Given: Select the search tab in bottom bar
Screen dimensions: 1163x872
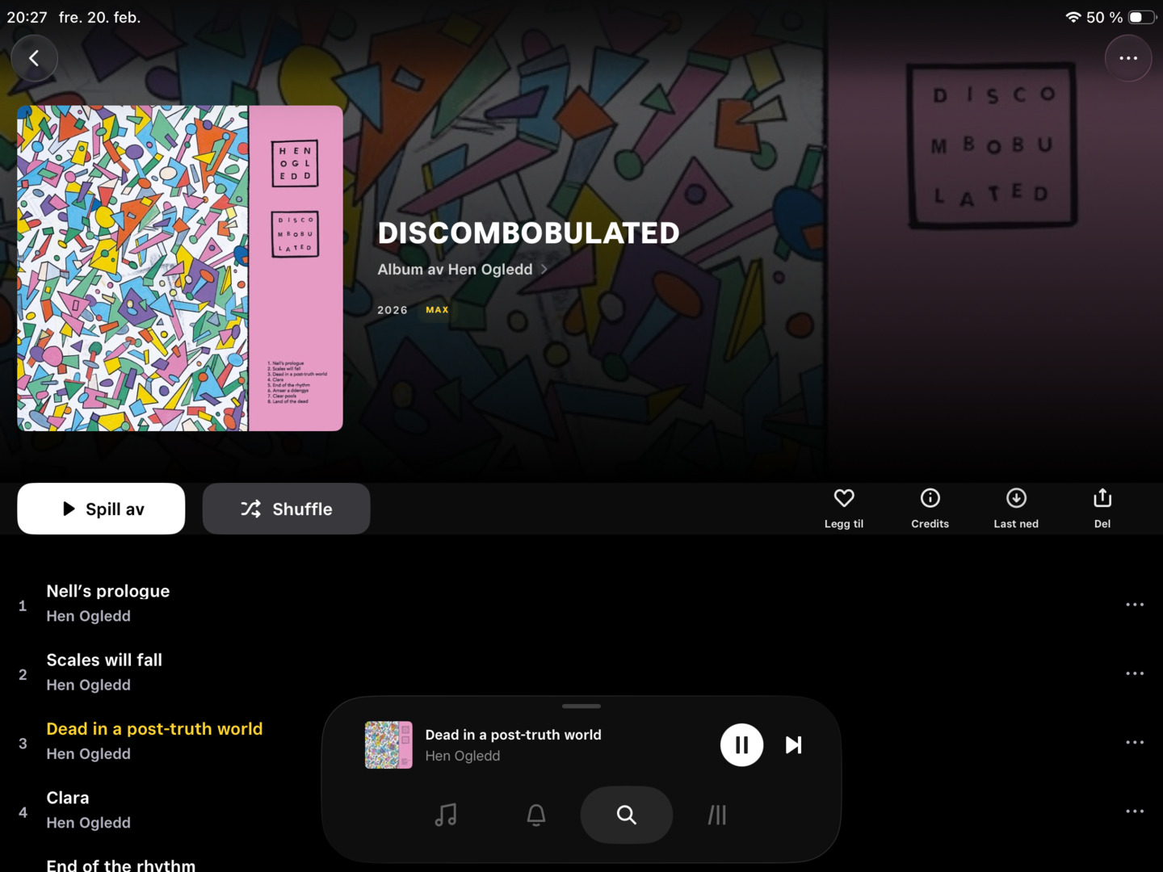Looking at the screenshot, I should (x=627, y=815).
